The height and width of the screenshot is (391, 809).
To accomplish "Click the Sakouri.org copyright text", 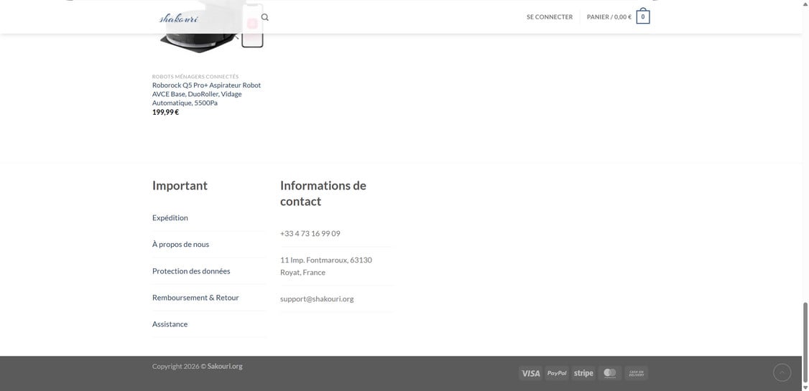I will (x=225, y=367).
